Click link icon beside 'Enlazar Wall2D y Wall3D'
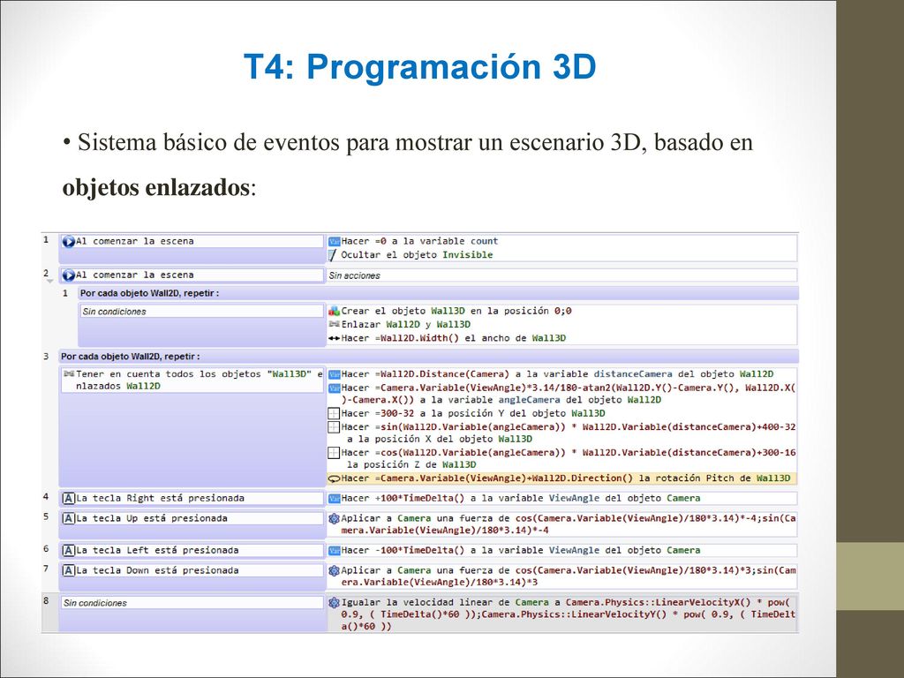The image size is (904, 678). [334, 325]
